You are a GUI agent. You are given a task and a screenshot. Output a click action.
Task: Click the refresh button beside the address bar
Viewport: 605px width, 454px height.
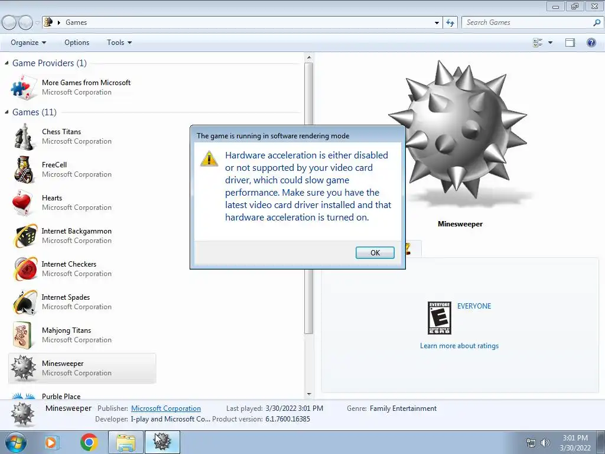(x=450, y=22)
